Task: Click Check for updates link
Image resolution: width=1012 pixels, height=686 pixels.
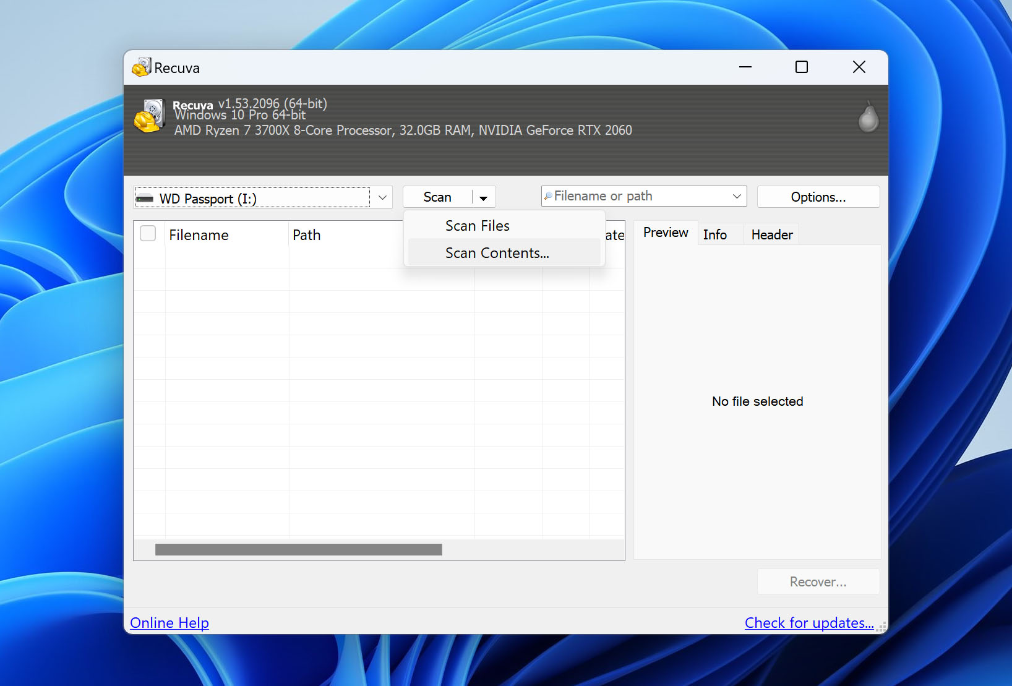Action: pos(810,622)
